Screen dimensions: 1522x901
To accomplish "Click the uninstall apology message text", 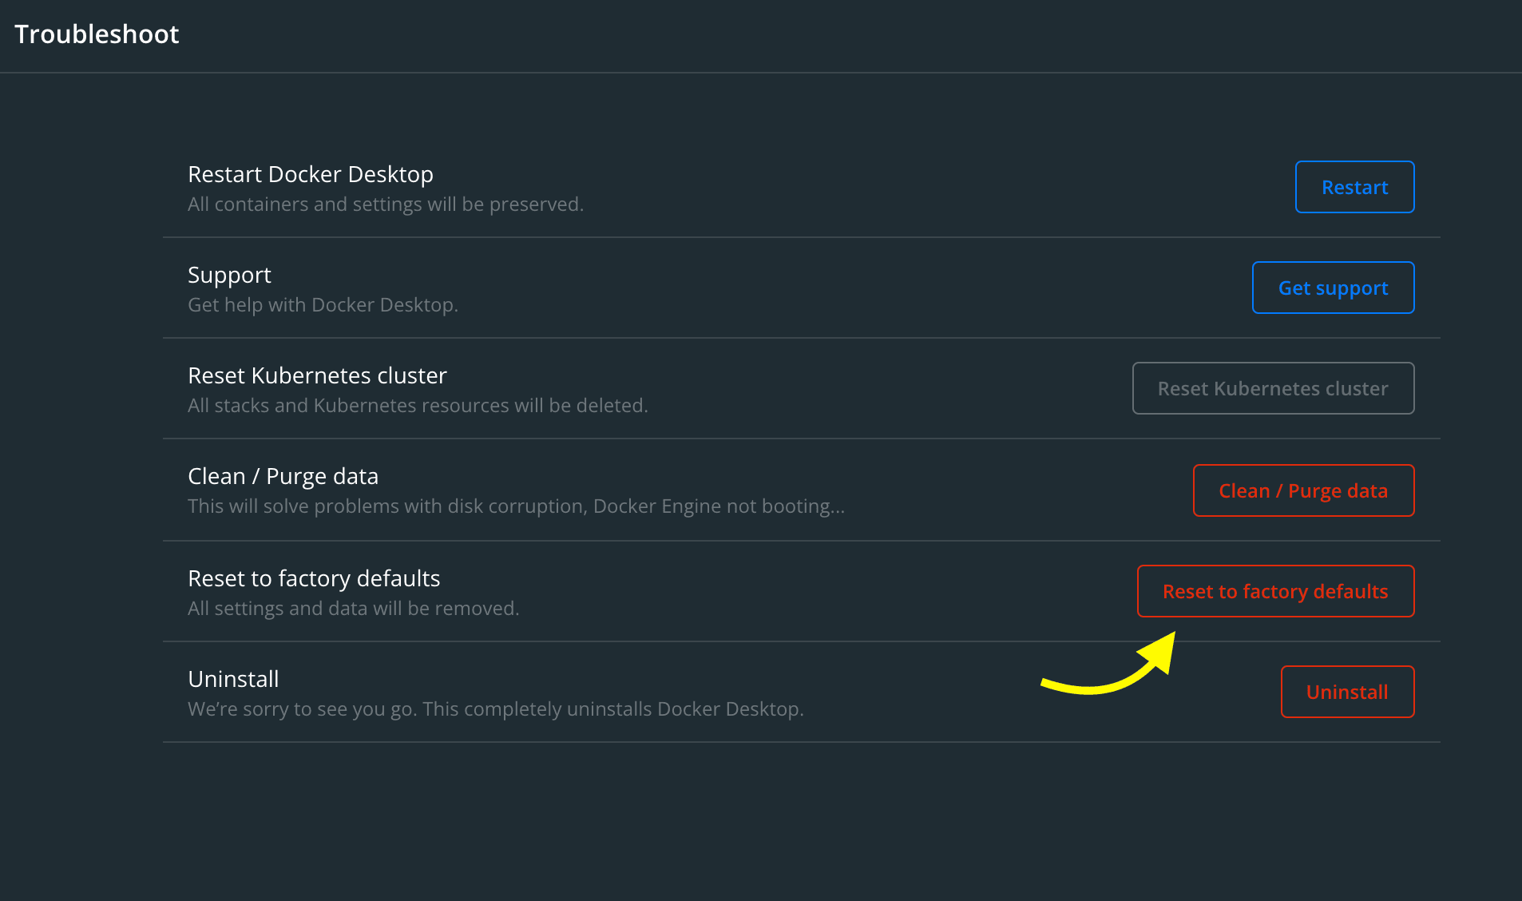I will tap(495, 708).
